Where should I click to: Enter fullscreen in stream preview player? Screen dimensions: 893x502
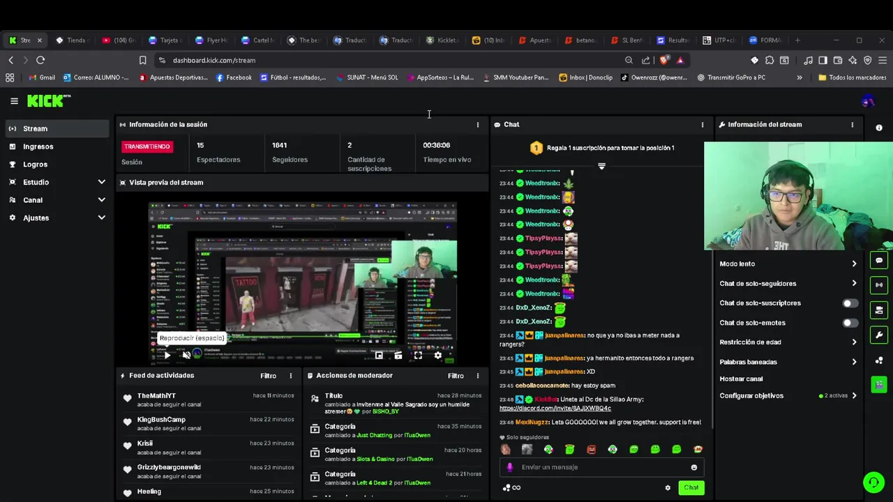tap(418, 356)
